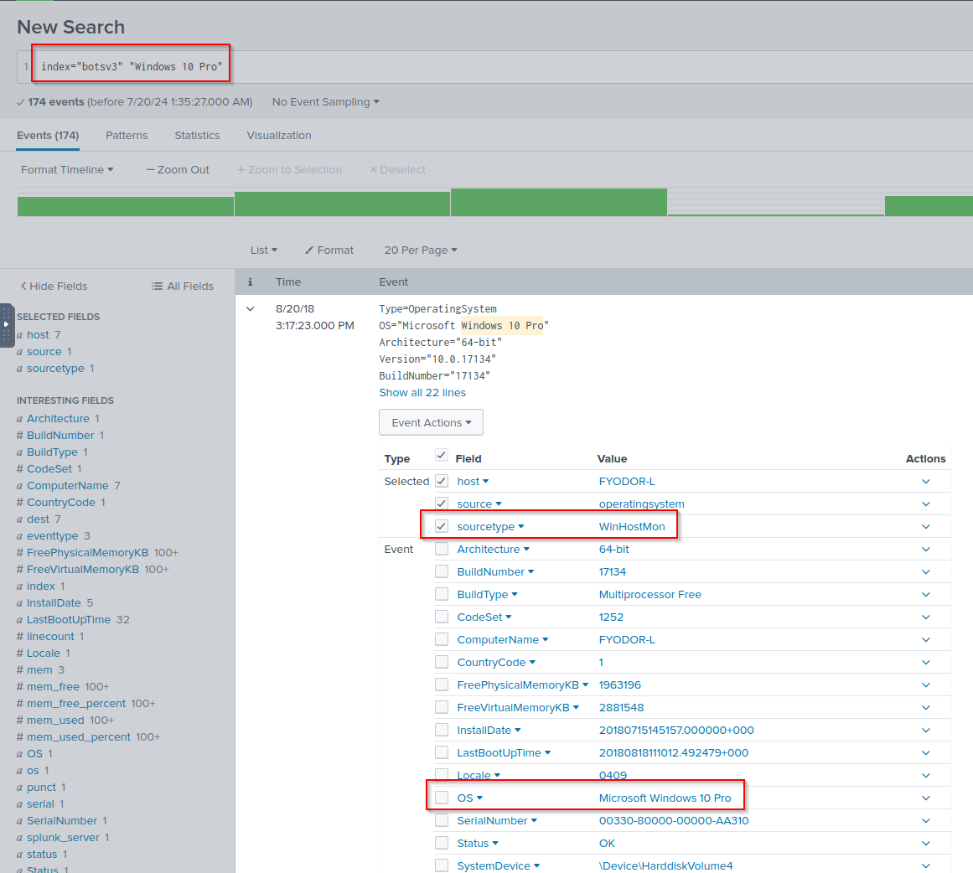Image resolution: width=973 pixels, height=873 pixels.
Task: Collapse the expanded event row chevron
Action: coord(250,309)
